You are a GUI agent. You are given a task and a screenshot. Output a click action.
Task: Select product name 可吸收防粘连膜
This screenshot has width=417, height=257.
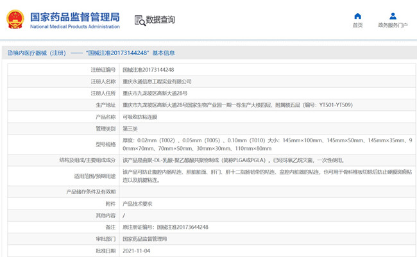[x=140, y=117]
